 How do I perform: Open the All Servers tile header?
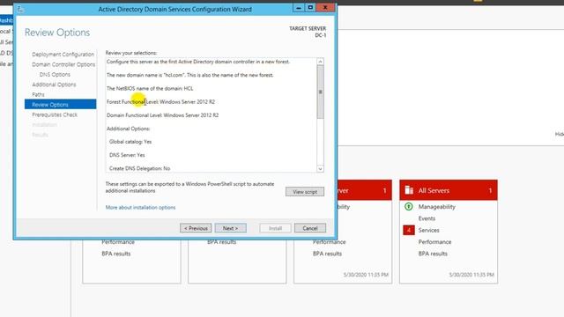click(x=449, y=190)
